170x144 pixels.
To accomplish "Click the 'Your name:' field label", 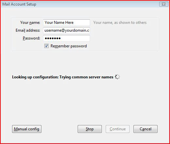I will 30,23.
